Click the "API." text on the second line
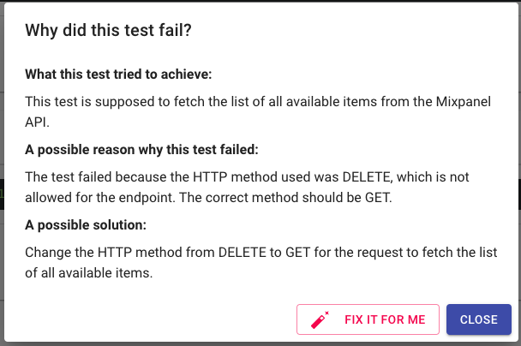Image resolution: width=521 pixels, height=346 pixels. pos(37,123)
